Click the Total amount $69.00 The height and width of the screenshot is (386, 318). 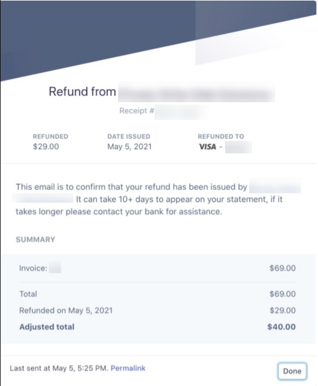pyautogui.click(x=283, y=294)
